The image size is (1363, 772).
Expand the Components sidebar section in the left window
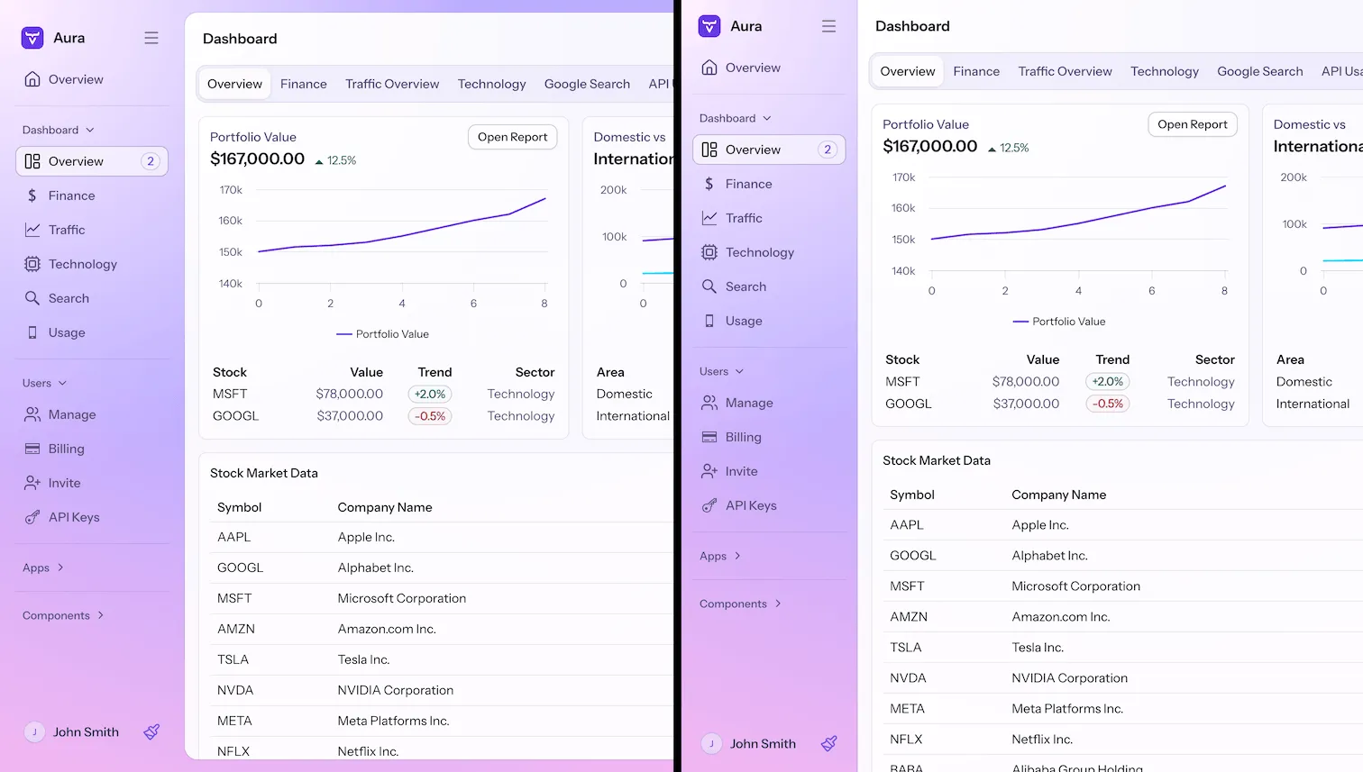63,615
